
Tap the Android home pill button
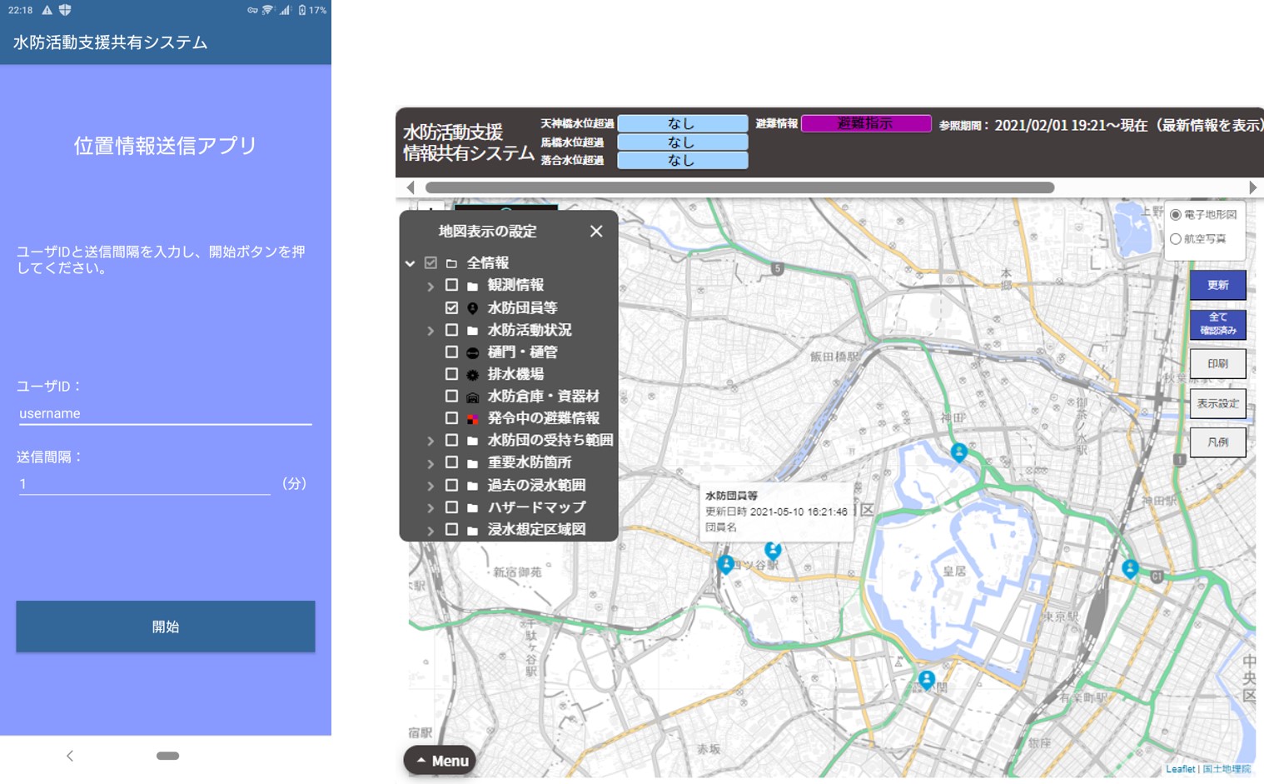point(167,756)
